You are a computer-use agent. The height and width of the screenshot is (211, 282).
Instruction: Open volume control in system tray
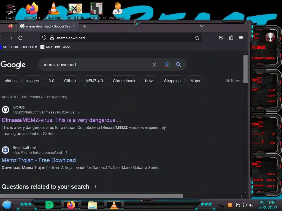[x=251, y=205]
